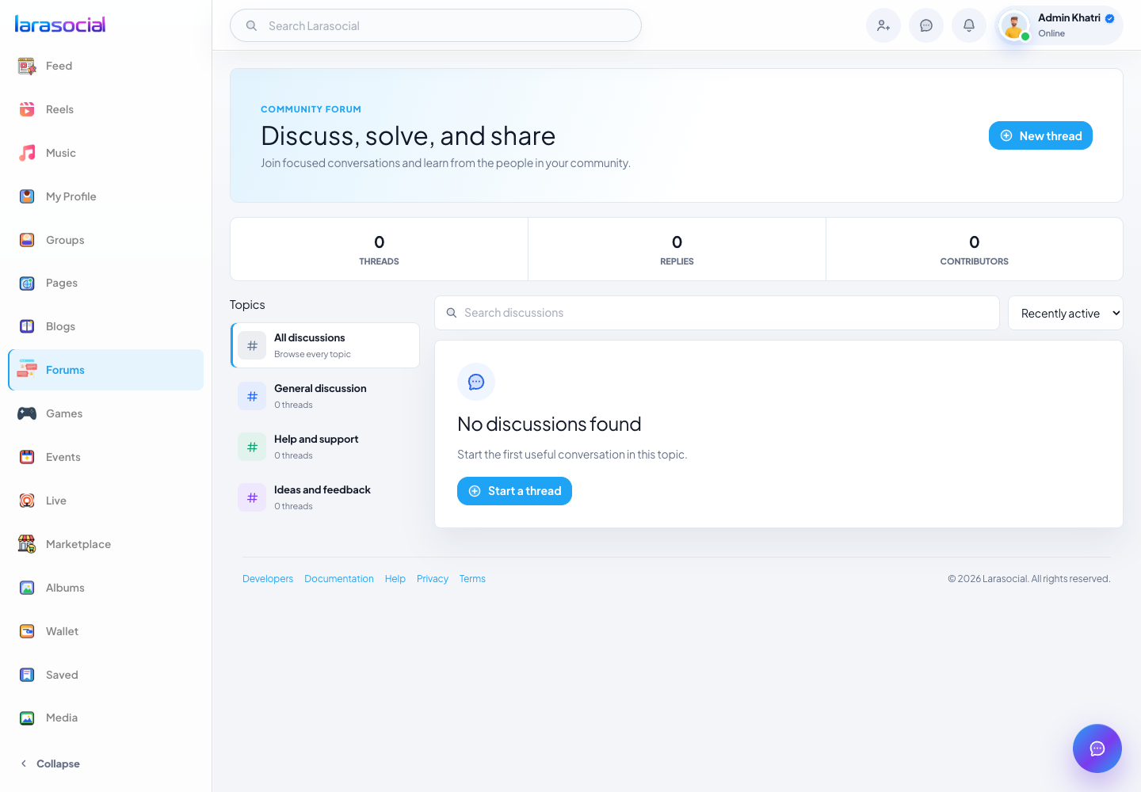Click the add friend icon in header
1141x792 pixels.
pos(883,25)
